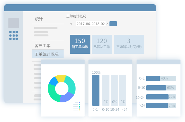Open 客户工单 section in side menu
The image size is (185, 122).
tap(43, 46)
